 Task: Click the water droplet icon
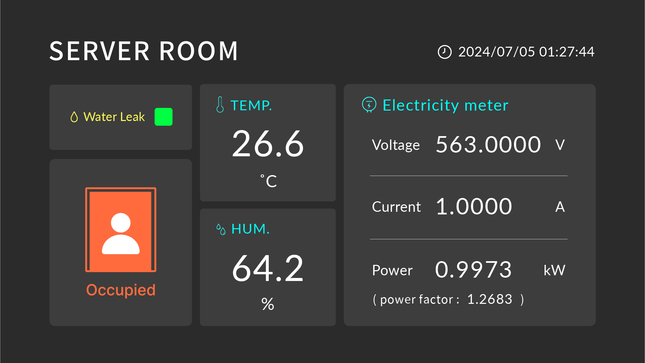tap(74, 117)
